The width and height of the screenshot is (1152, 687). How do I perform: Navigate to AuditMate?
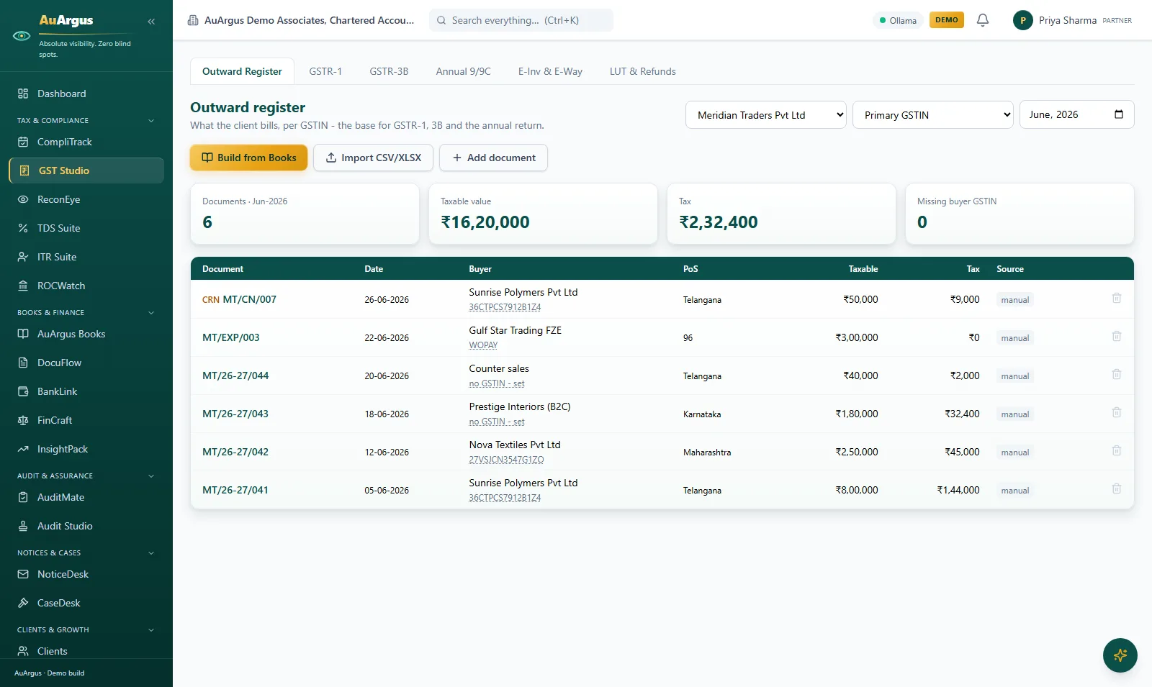pos(86,497)
